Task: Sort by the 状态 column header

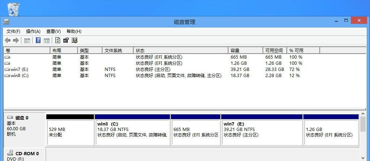Action: pyautogui.click(x=181, y=50)
